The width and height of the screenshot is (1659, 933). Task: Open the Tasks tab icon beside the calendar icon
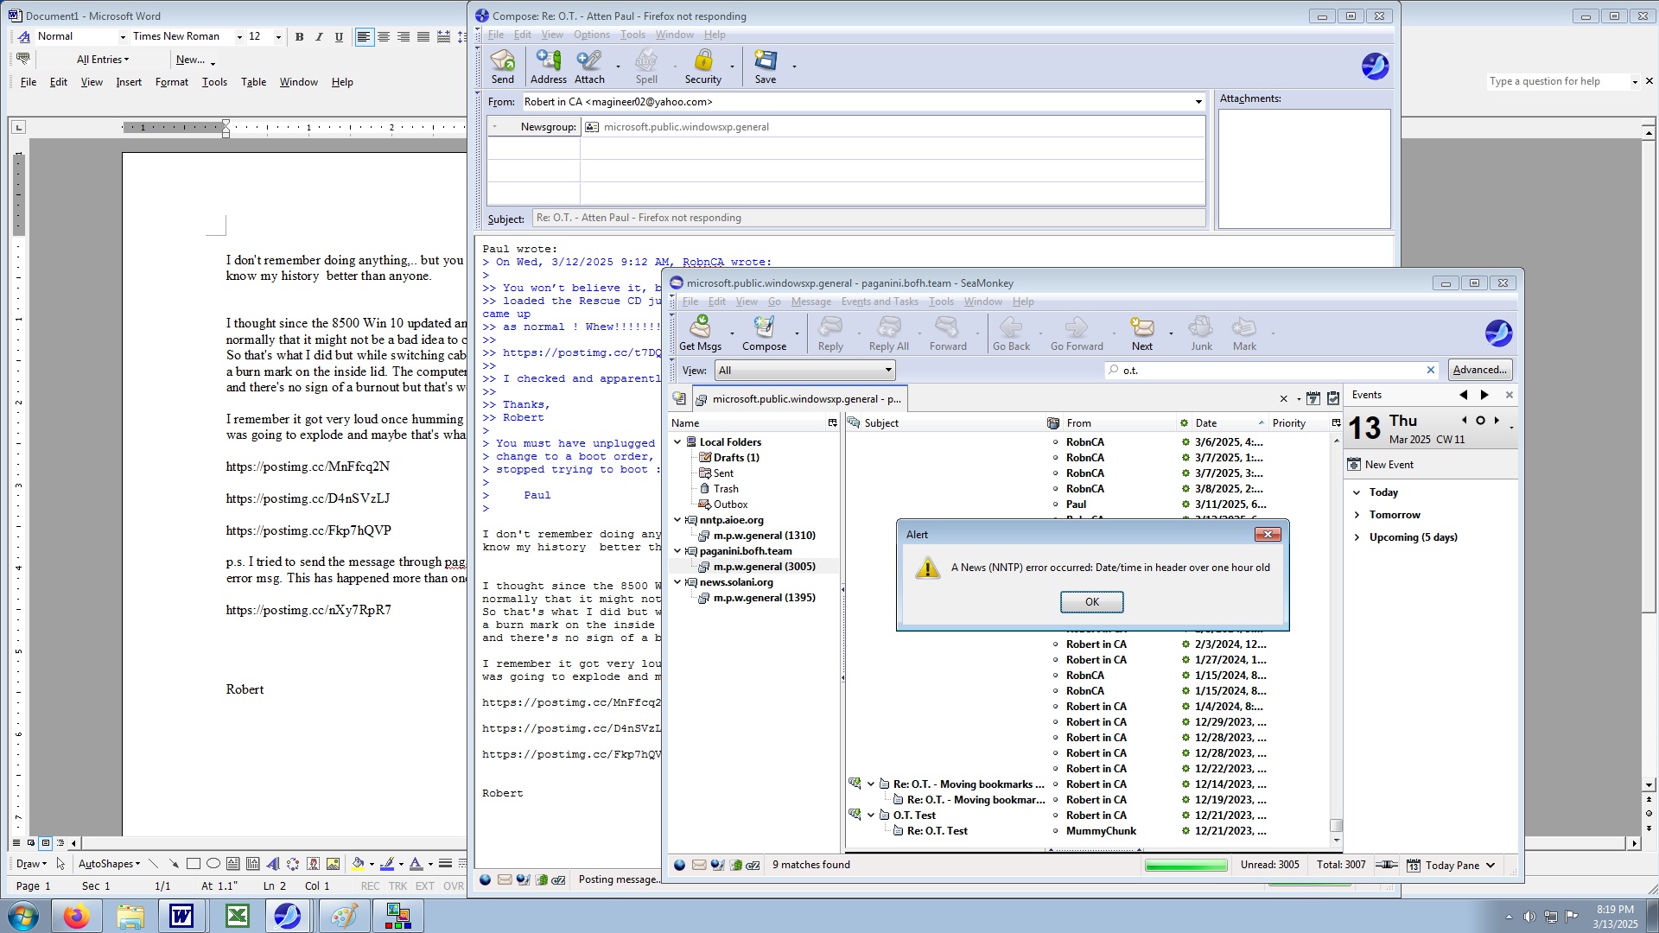1333,398
